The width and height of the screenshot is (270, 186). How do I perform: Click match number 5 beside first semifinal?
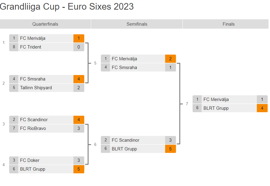[95, 63]
